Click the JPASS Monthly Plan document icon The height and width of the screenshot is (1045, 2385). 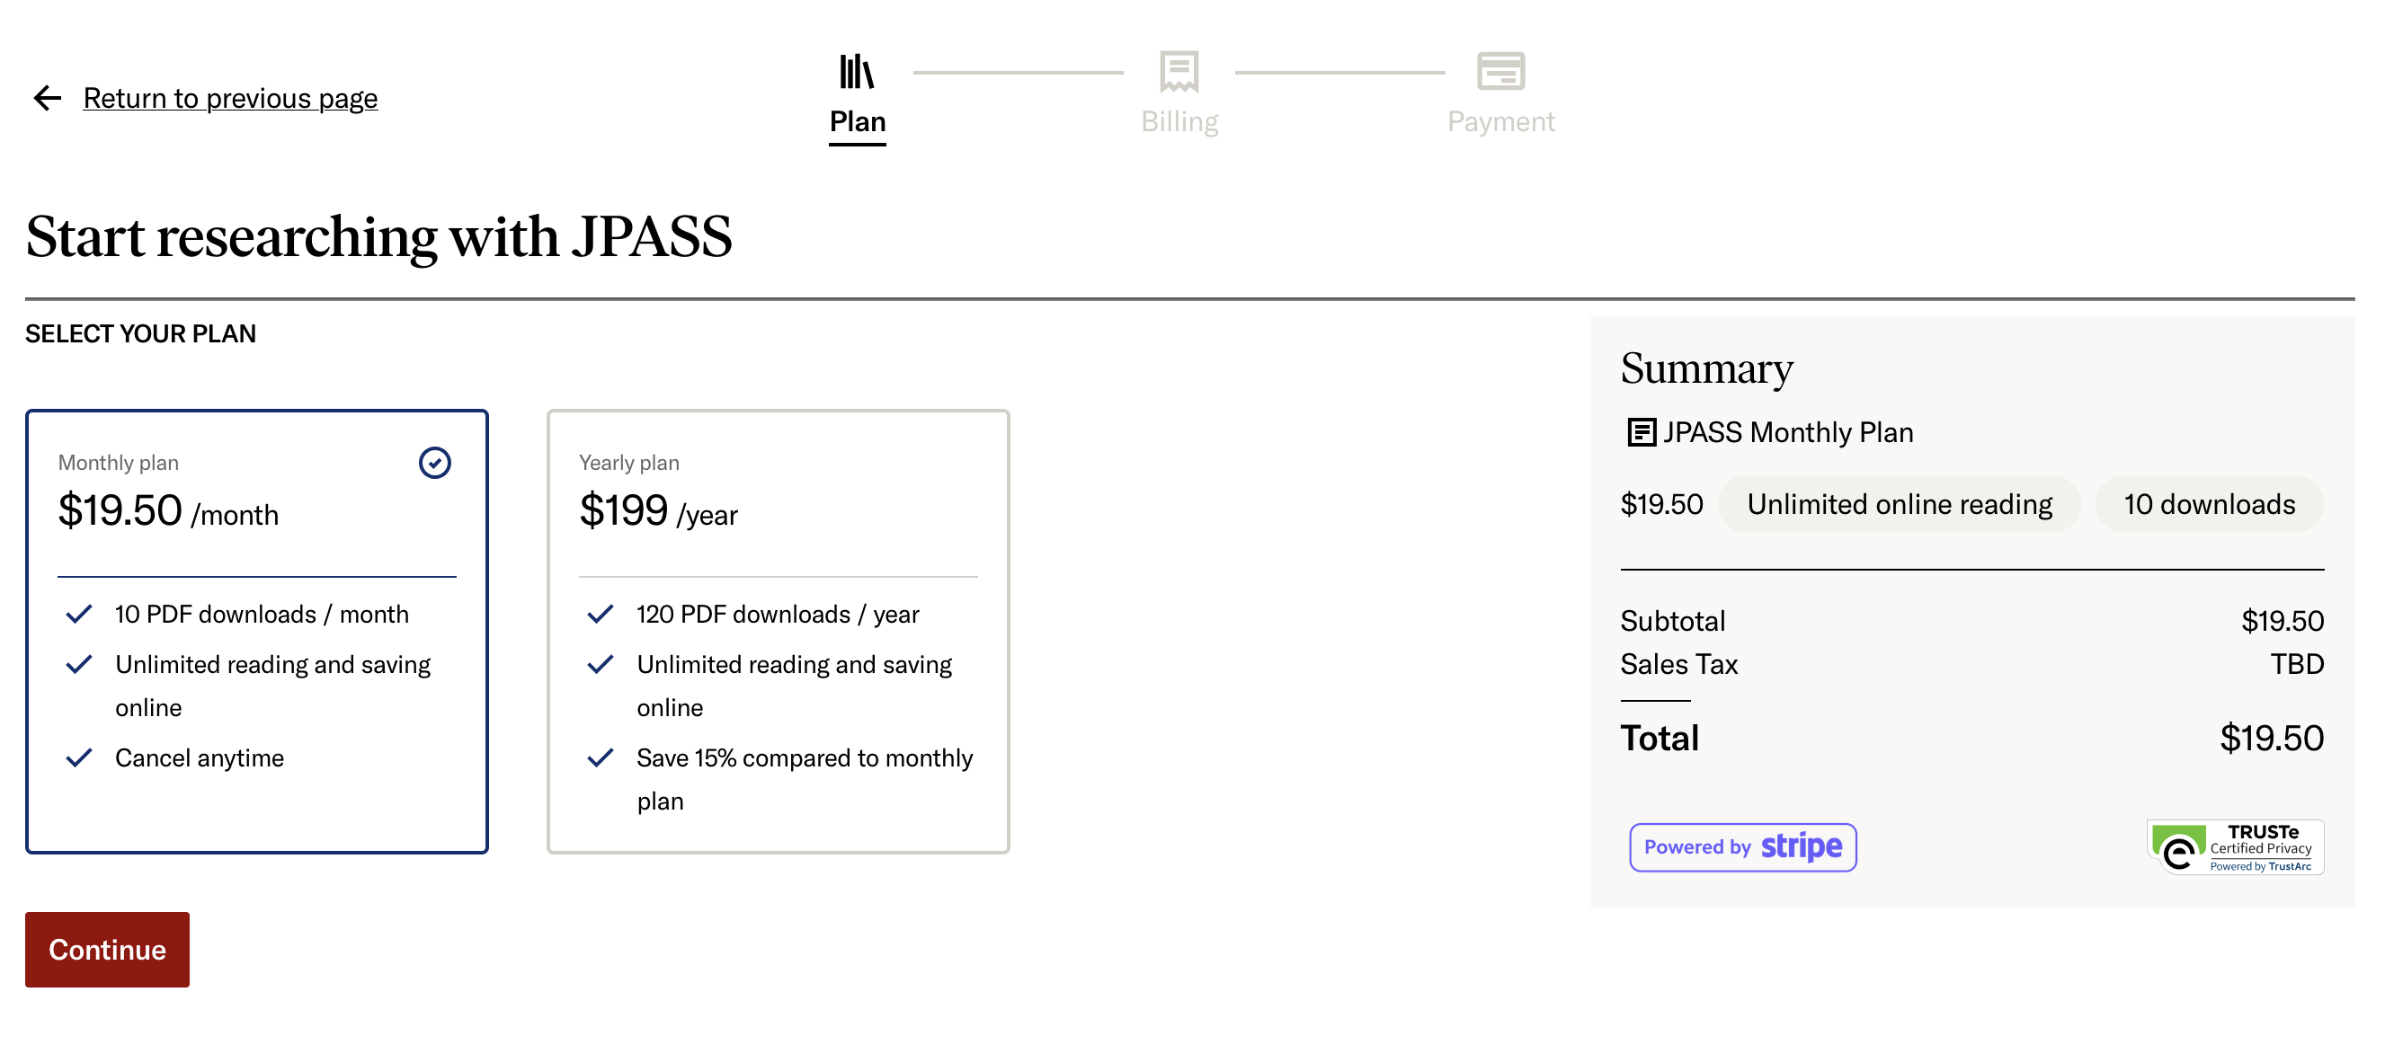coord(1639,431)
